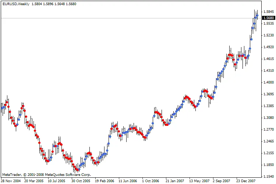Select the 28 Nov 2004 date marker
Viewport: 276px width, 184px height.
click(x=11, y=181)
